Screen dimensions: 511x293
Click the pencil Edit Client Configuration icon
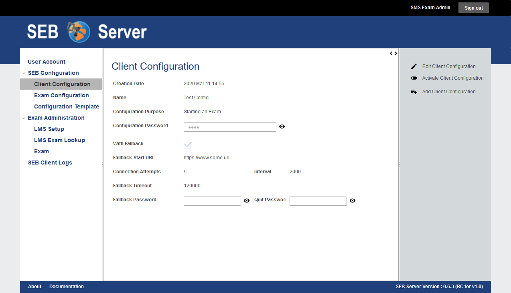[x=414, y=66]
